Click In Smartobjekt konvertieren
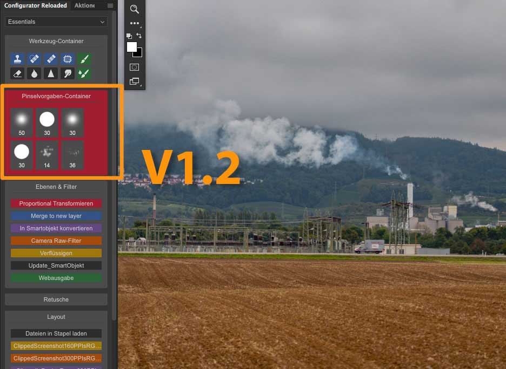The image size is (506, 369). [x=56, y=228]
